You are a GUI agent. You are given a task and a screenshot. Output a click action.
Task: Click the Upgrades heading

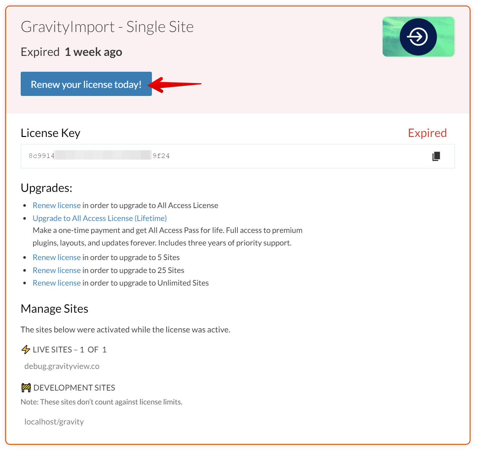47,188
